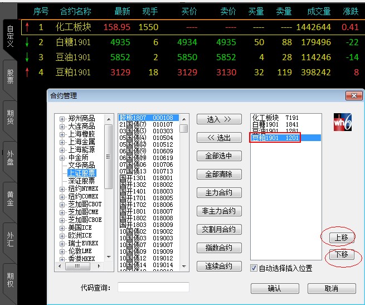Click the red up arrow beside 豆粕1901
This screenshot has width=365, height=305.
point(26,72)
